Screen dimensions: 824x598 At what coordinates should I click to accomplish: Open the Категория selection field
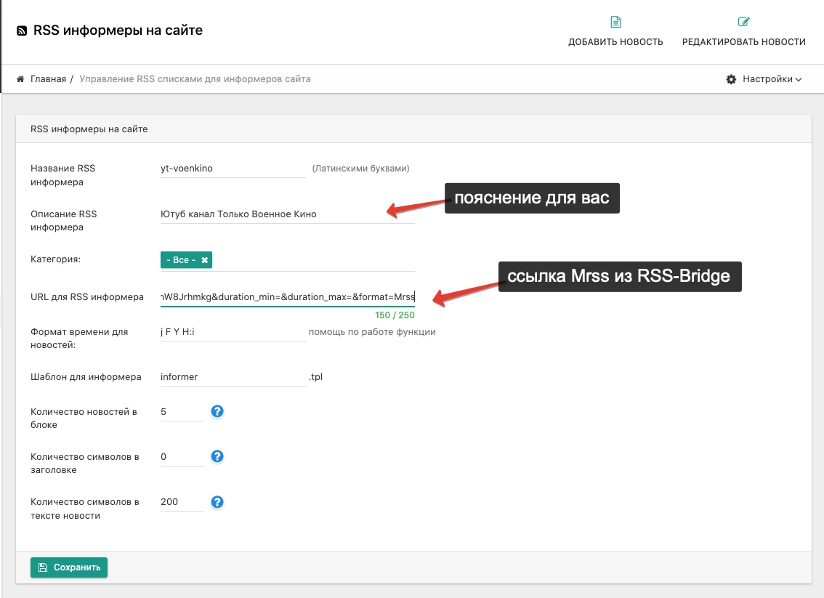pos(312,259)
